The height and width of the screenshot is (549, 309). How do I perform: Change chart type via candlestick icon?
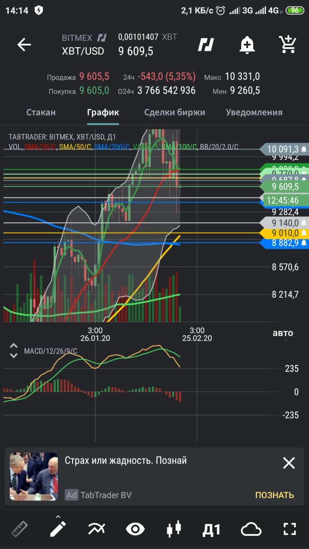point(174,529)
